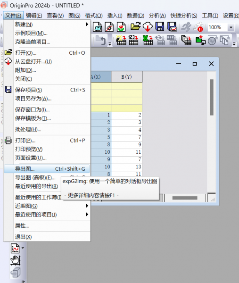Click the graph template tool in left toolbar
Image resolution: width=239 pixels, height=283 pixels.
click(x=15, y=248)
